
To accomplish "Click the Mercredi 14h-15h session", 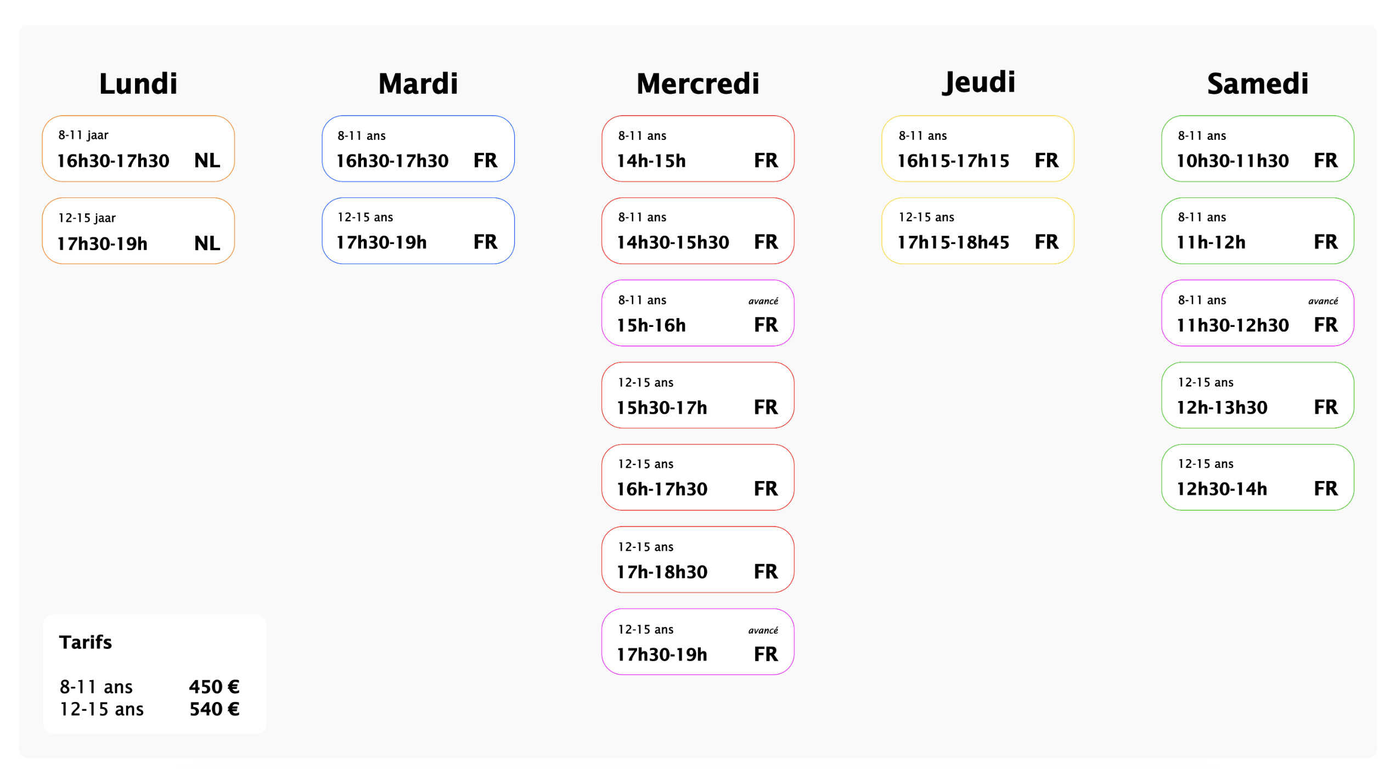I will 697,149.
